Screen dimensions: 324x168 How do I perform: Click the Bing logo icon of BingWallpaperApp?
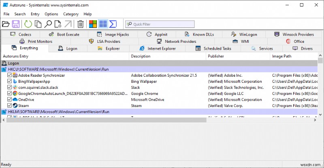(15, 81)
